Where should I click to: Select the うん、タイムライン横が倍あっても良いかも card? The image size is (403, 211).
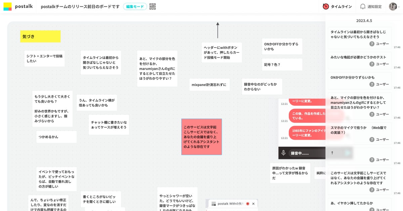[x=97, y=102]
